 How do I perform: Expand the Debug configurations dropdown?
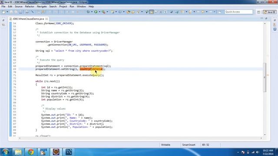(x=92, y=12)
